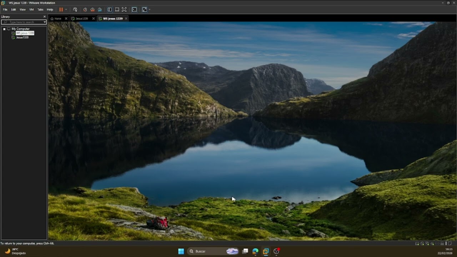457x257 pixels.
Task: Click the VMware icon in title bar
Action: pyautogui.click(x=3, y=3)
